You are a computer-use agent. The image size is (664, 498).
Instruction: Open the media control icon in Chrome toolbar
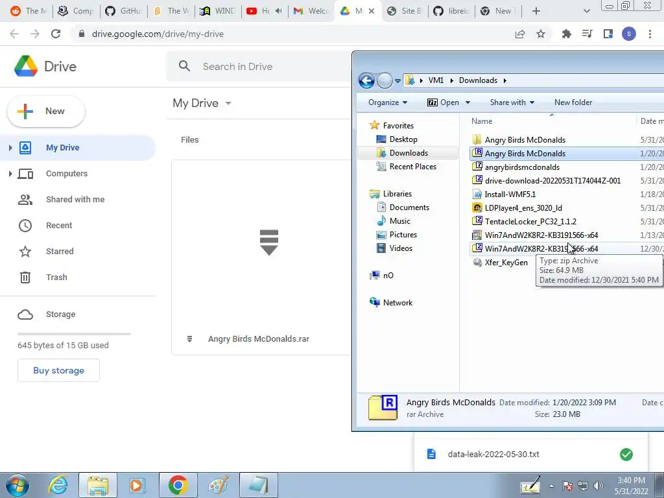pyautogui.click(x=587, y=34)
